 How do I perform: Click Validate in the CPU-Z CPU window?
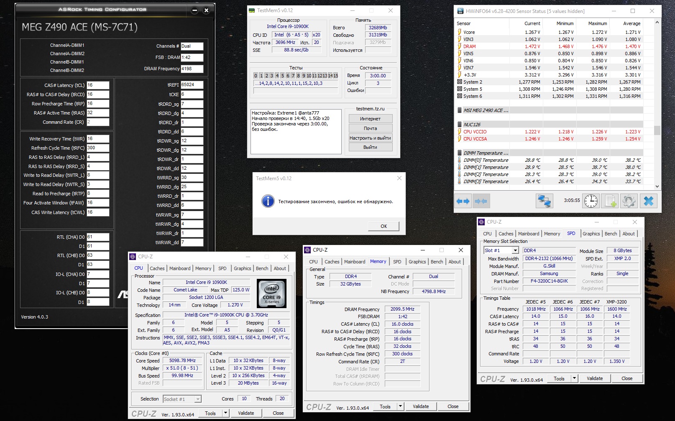click(x=246, y=413)
